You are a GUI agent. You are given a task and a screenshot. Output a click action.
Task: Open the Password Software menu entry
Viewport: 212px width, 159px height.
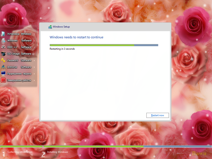(19, 60)
